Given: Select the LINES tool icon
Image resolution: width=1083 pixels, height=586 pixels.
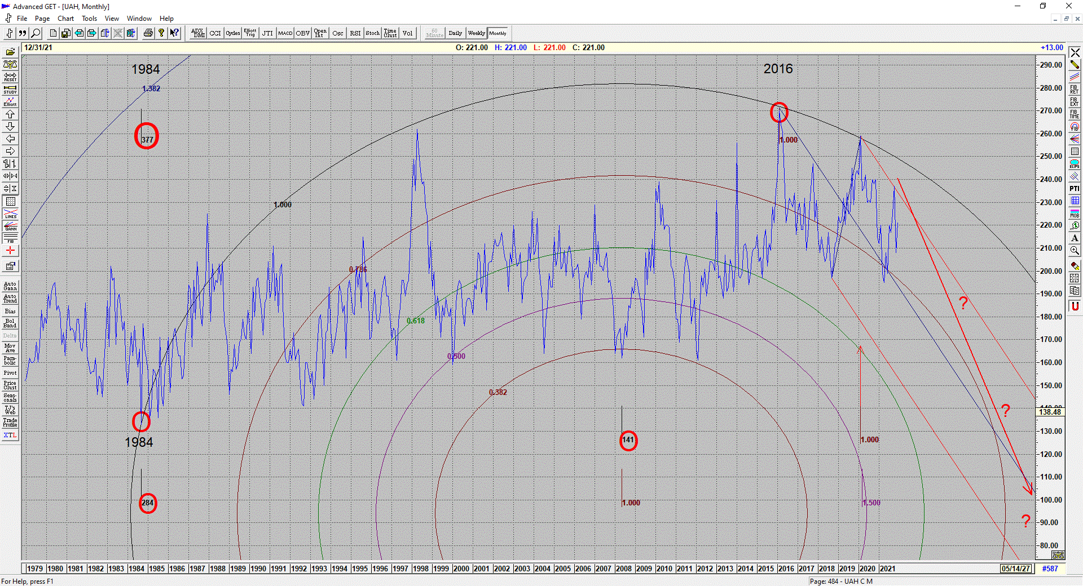Looking at the screenshot, I should click(x=10, y=214).
